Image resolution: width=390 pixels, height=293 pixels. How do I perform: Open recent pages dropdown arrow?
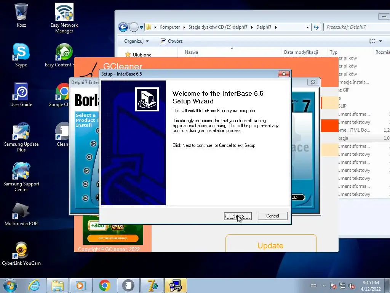click(x=141, y=27)
